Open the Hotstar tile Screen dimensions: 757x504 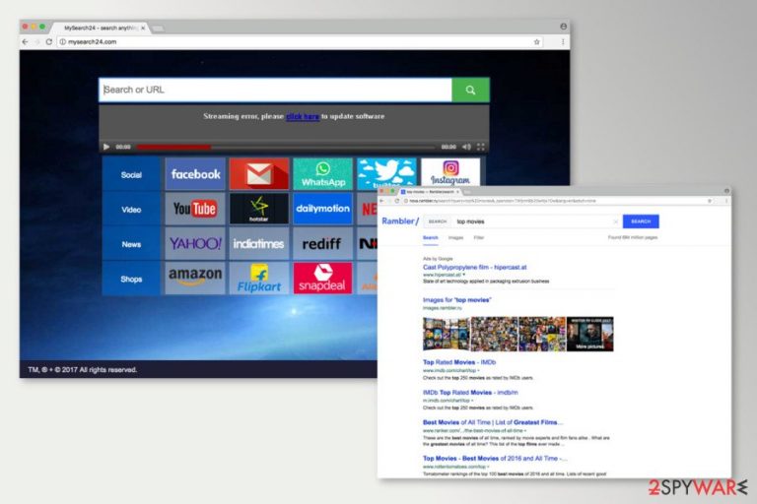(x=259, y=209)
